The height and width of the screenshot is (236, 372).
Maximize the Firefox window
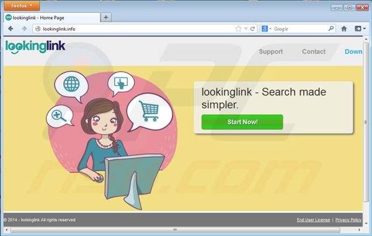pyautogui.click(x=350, y=8)
